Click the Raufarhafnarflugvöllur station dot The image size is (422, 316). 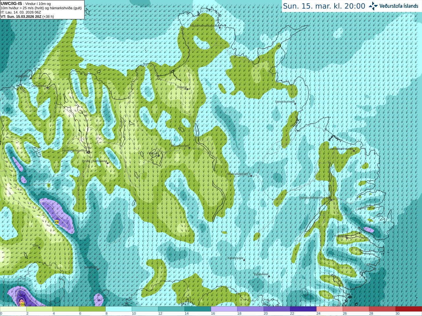coord(220,28)
